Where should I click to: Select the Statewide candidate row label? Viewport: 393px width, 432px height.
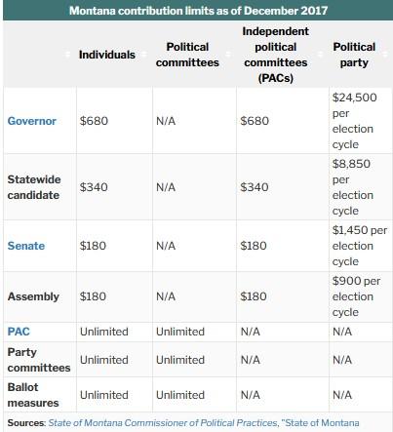click(34, 187)
